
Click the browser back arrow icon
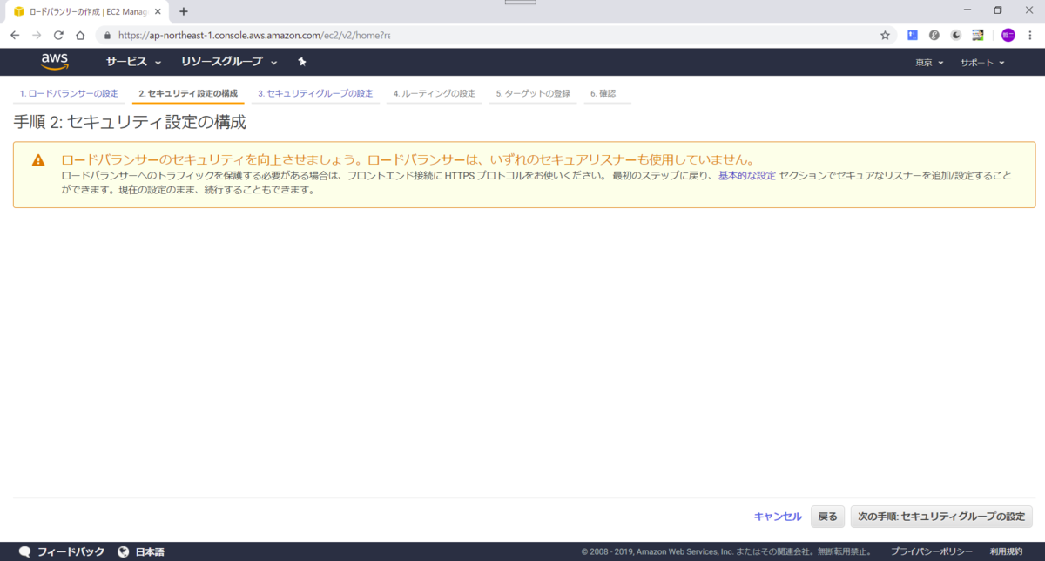14,35
